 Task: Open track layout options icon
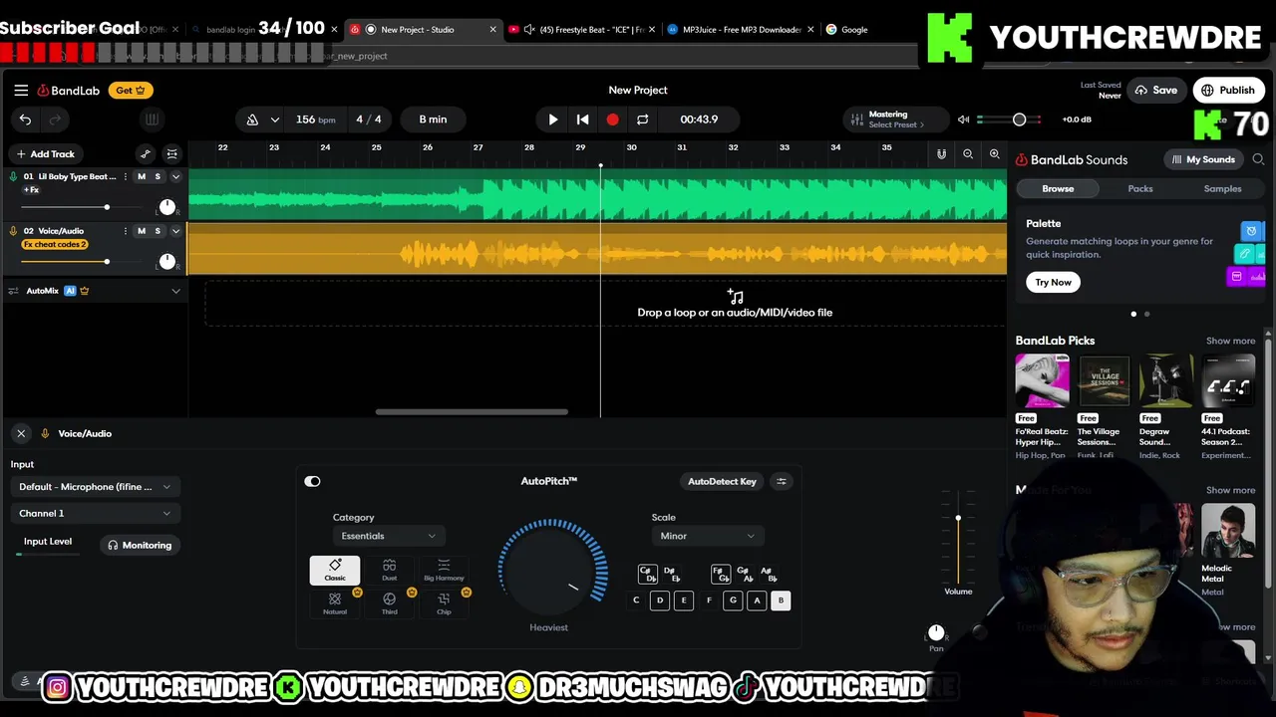click(171, 153)
